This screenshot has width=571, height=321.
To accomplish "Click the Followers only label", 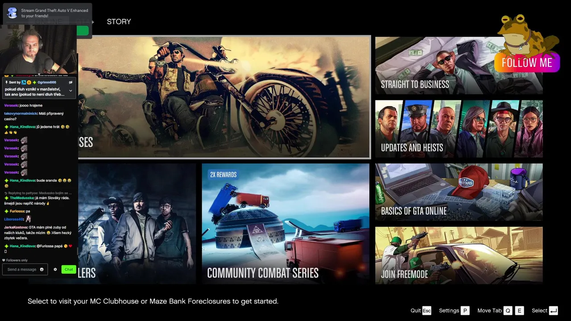I will [17, 260].
